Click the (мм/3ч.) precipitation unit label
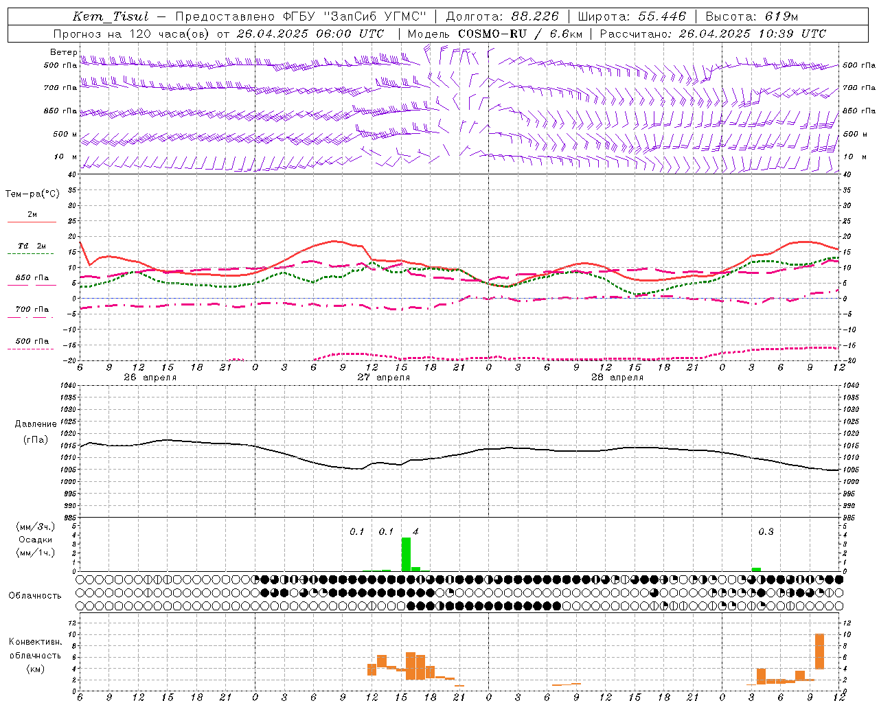 pyautogui.click(x=36, y=527)
